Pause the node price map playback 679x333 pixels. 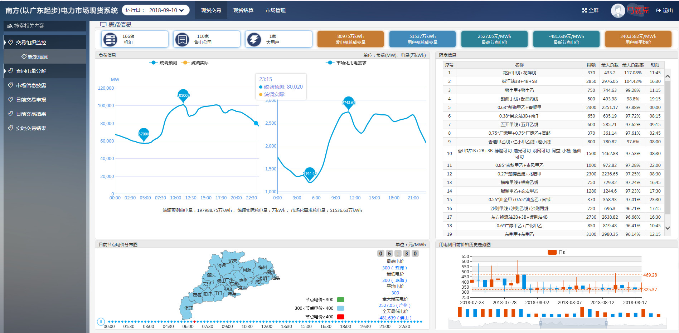coord(101,322)
